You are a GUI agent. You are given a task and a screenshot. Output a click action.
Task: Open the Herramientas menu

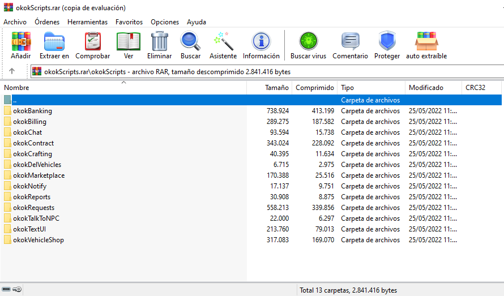click(x=87, y=22)
